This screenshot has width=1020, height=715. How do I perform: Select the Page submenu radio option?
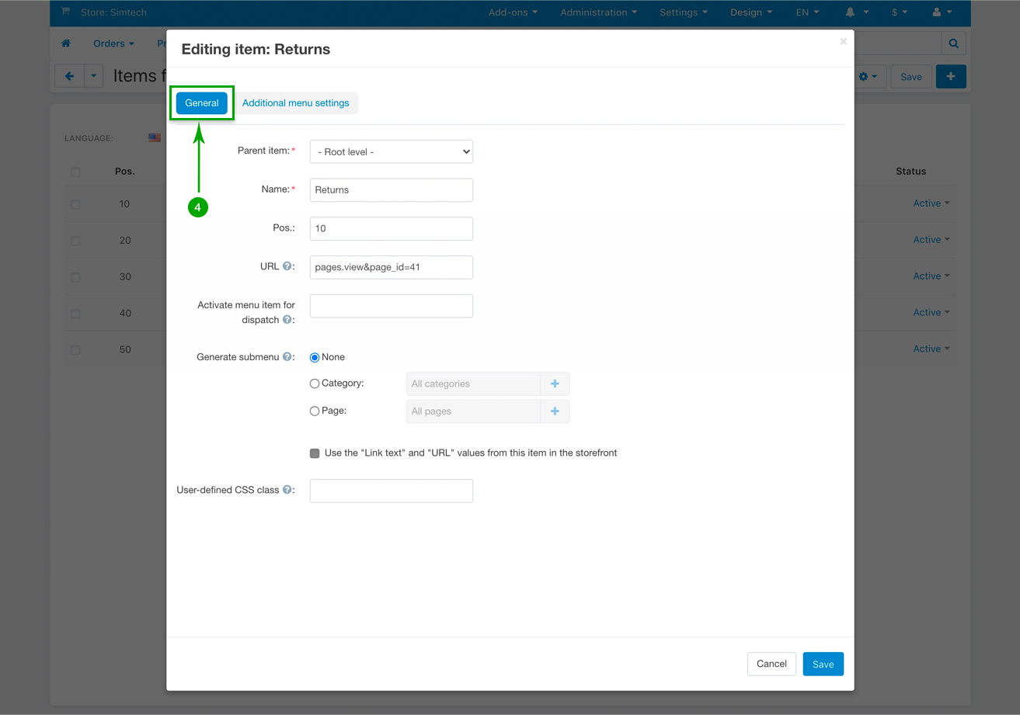click(x=315, y=411)
